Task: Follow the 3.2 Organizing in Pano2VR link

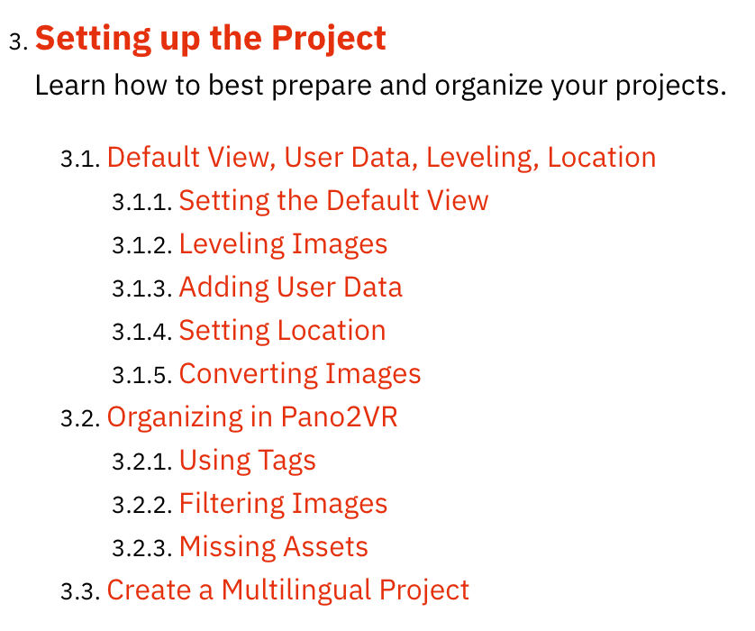Action: [252, 416]
